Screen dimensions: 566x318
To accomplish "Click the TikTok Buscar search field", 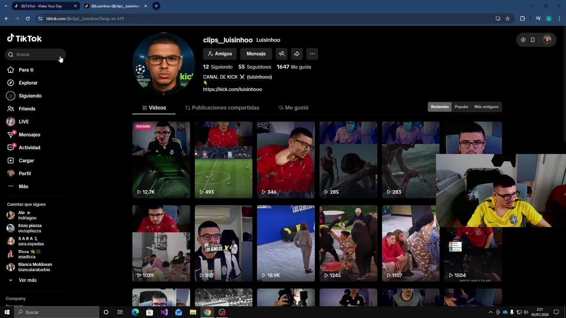I will [x=35, y=54].
